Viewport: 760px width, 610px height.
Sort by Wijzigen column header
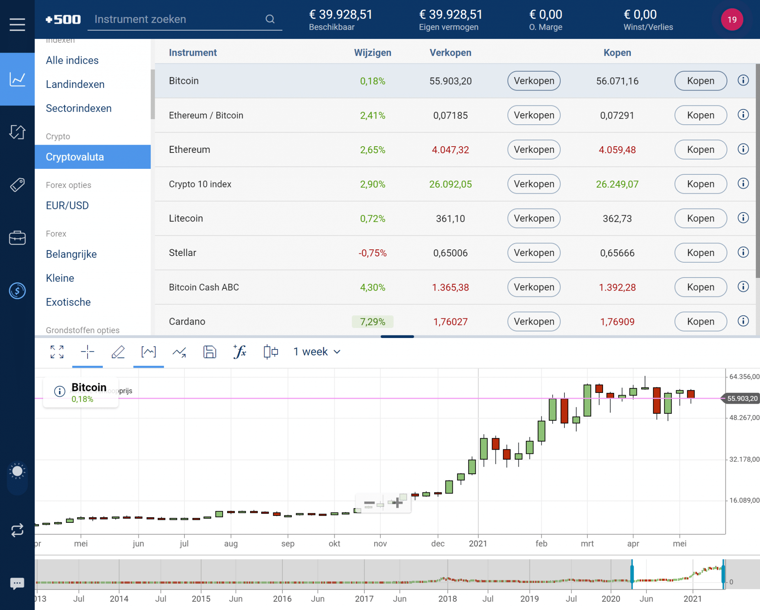[372, 52]
